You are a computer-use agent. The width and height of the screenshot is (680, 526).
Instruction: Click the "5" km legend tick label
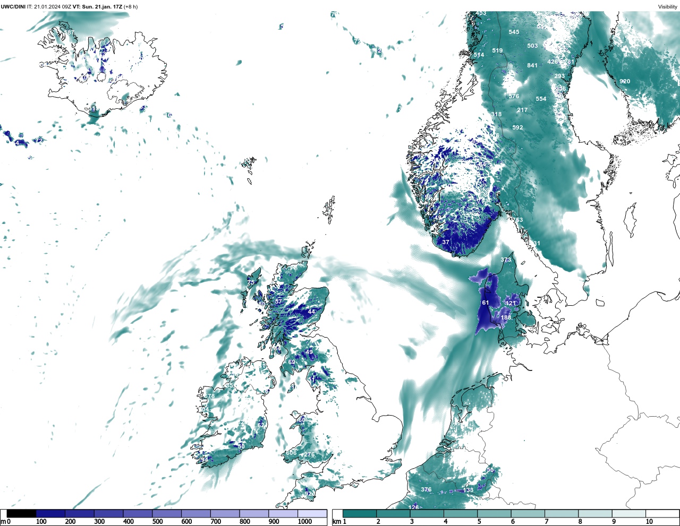coord(479,522)
